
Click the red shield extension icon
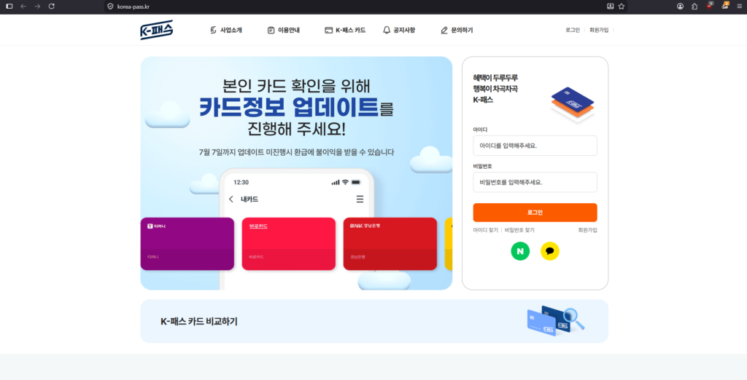click(x=710, y=6)
